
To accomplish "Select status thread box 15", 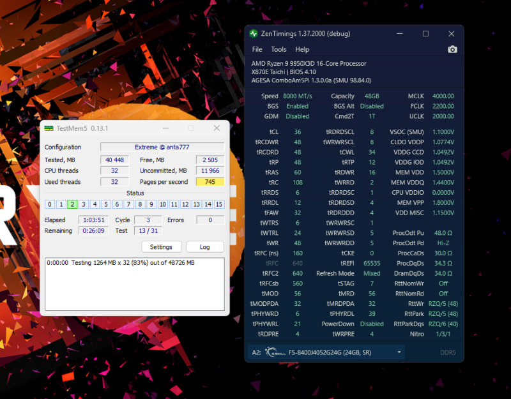I will (219, 204).
